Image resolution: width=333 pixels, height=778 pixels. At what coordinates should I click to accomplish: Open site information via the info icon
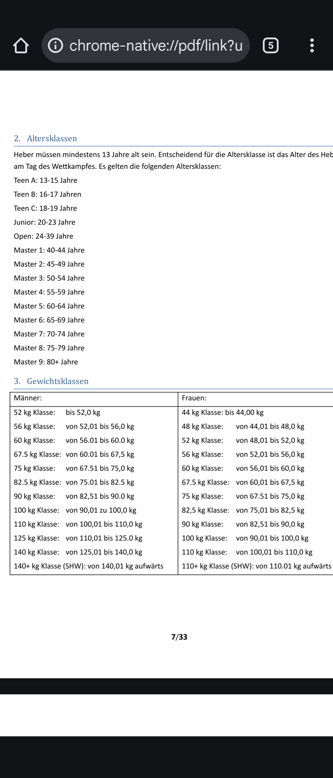coord(55,46)
